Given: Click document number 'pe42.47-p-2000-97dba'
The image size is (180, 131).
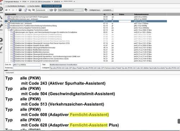Looking at the screenshot, I should coord(143,46).
